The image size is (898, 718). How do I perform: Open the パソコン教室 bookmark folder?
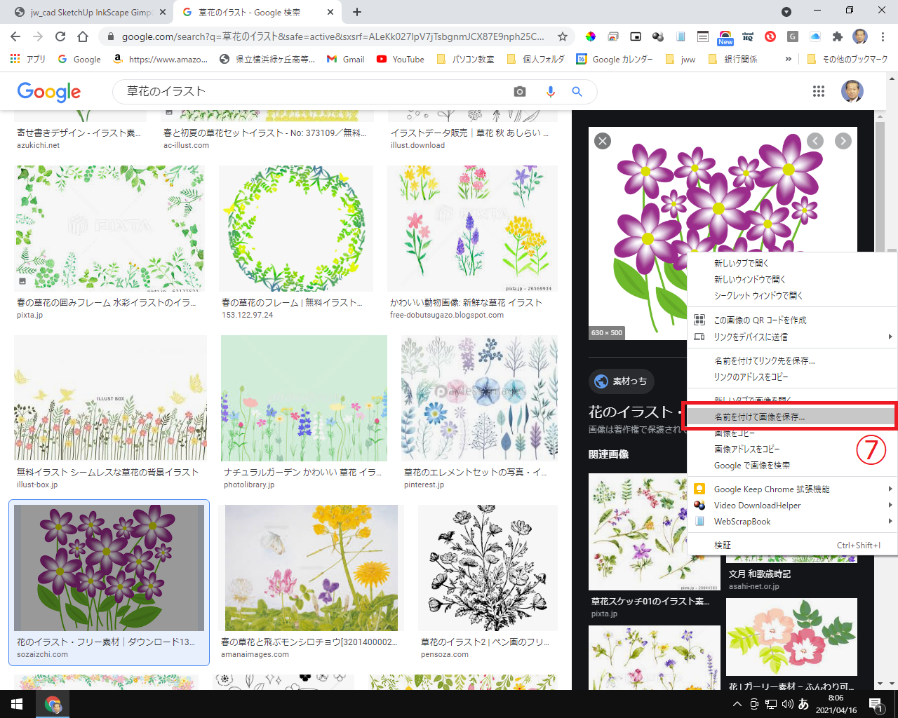point(465,59)
